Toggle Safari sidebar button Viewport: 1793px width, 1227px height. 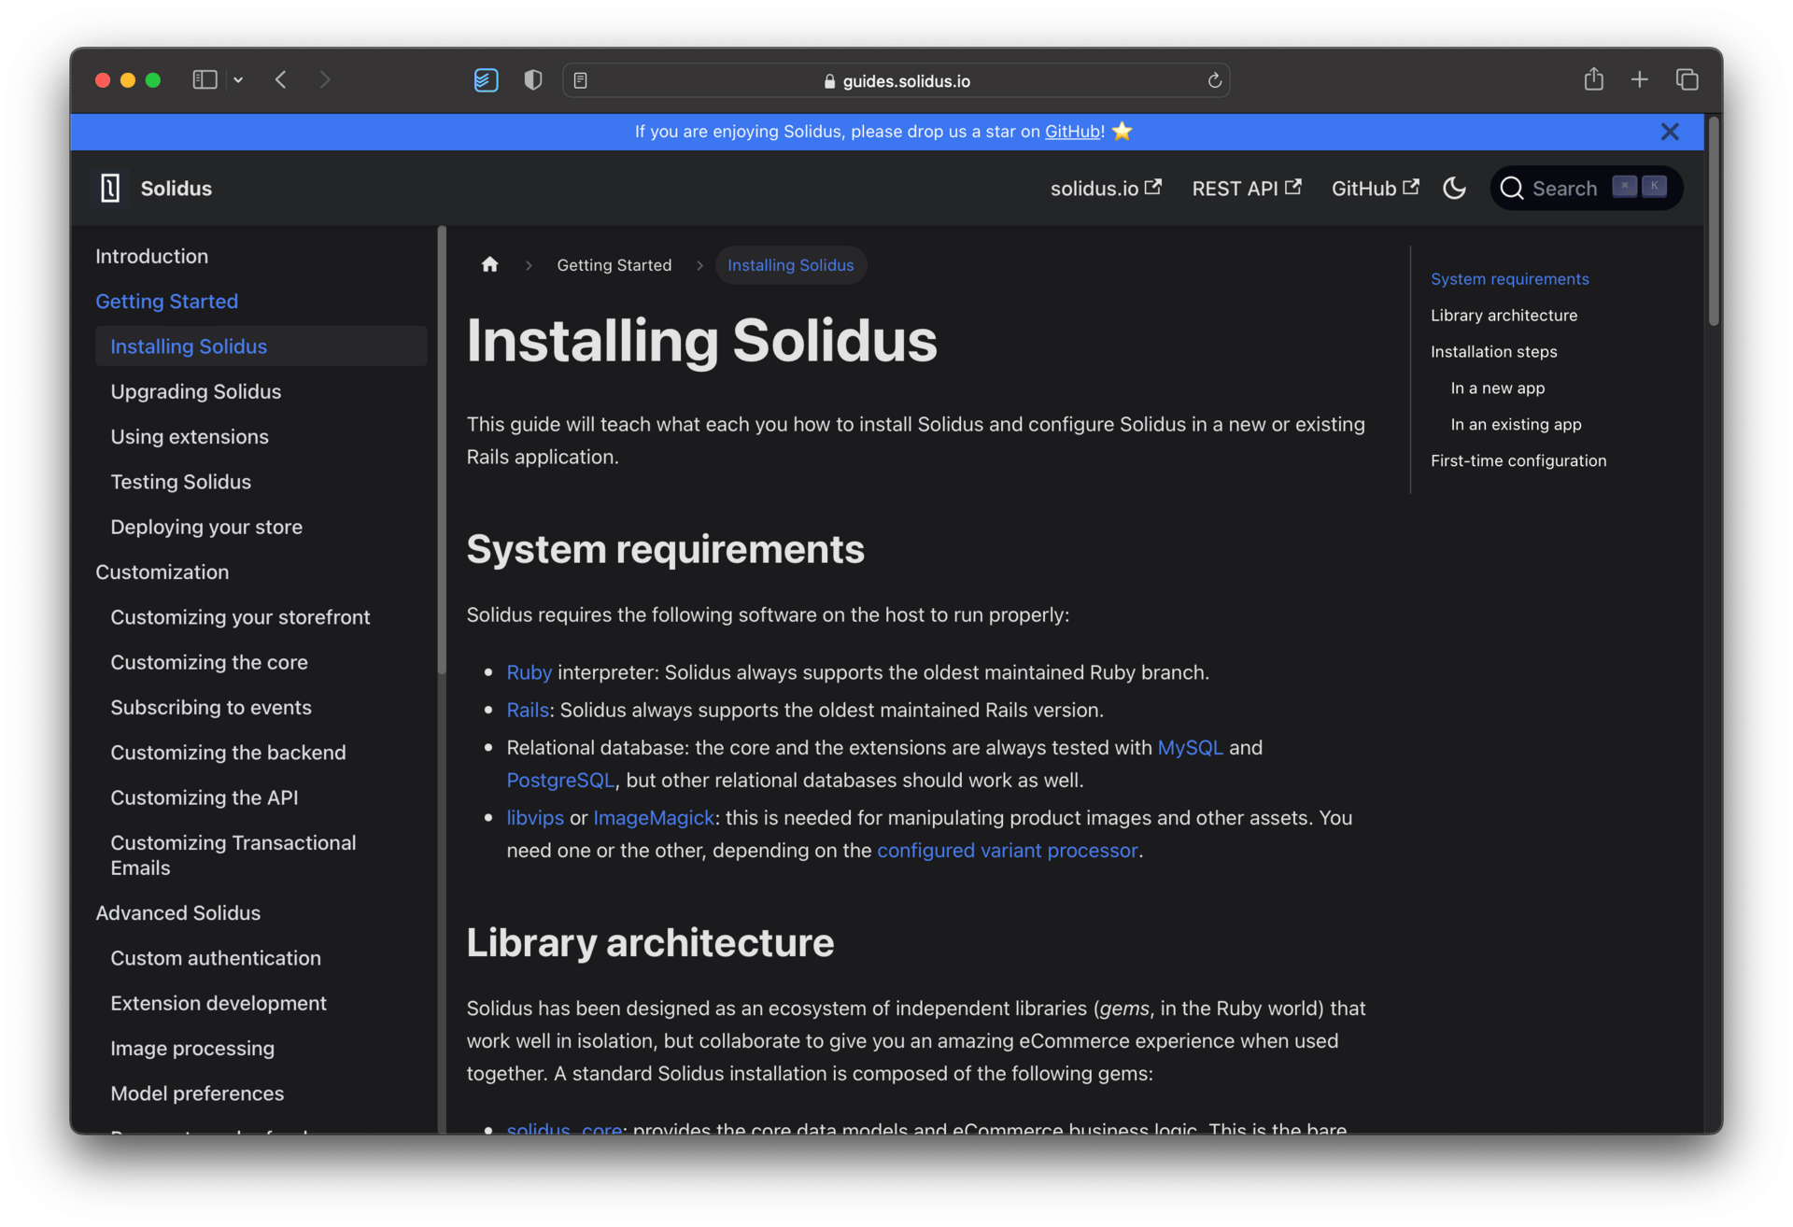click(205, 80)
